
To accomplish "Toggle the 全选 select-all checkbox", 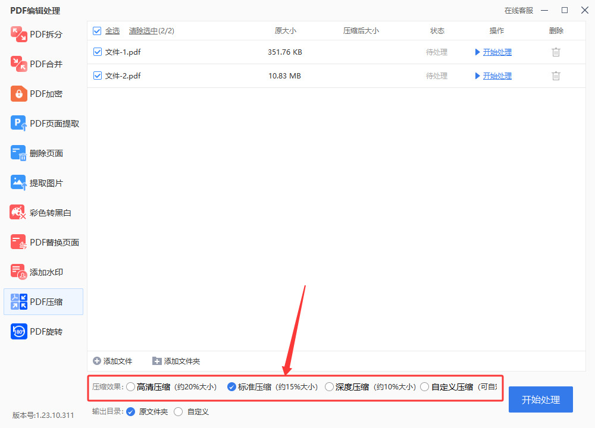I will (x=97, y=31).
